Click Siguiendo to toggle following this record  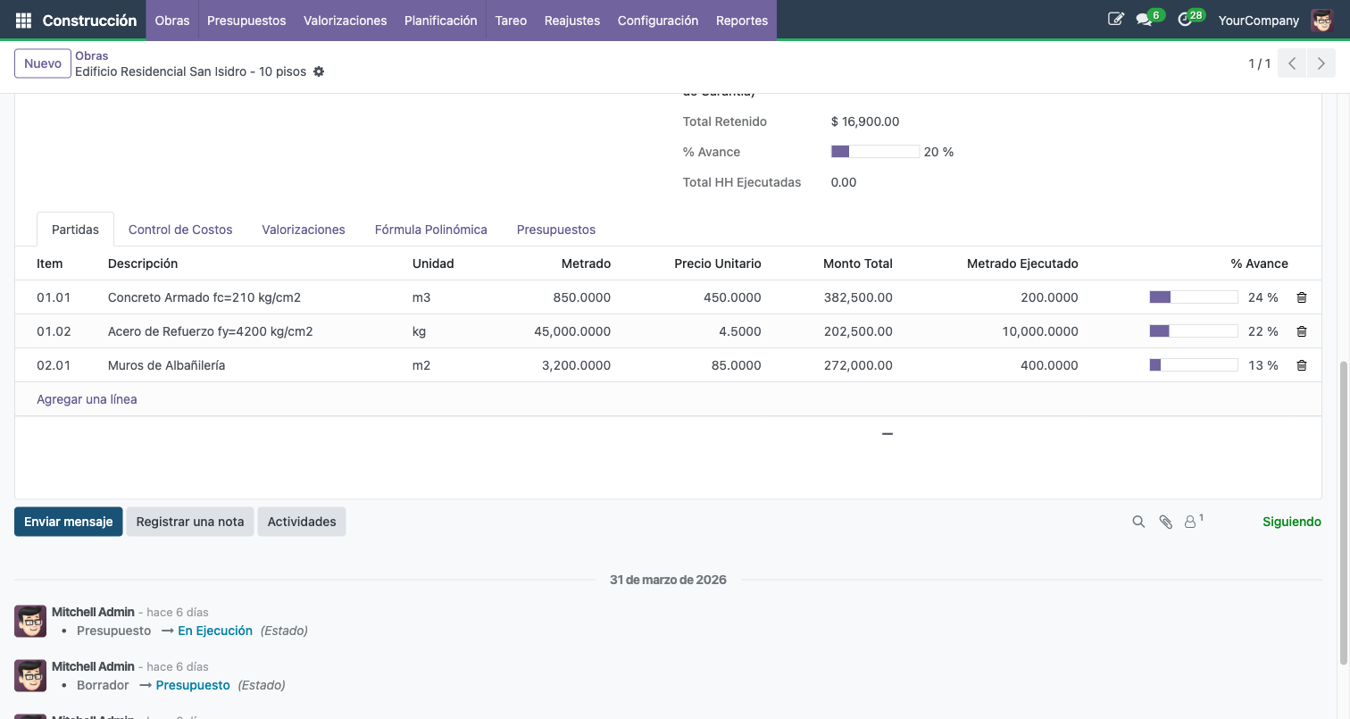coord(1291,521)
